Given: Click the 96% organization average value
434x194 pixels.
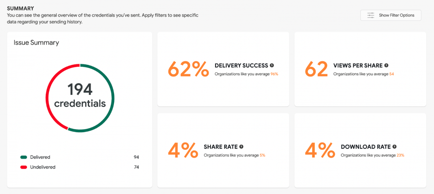Looking at the screenshot, I should coord(275,74).
